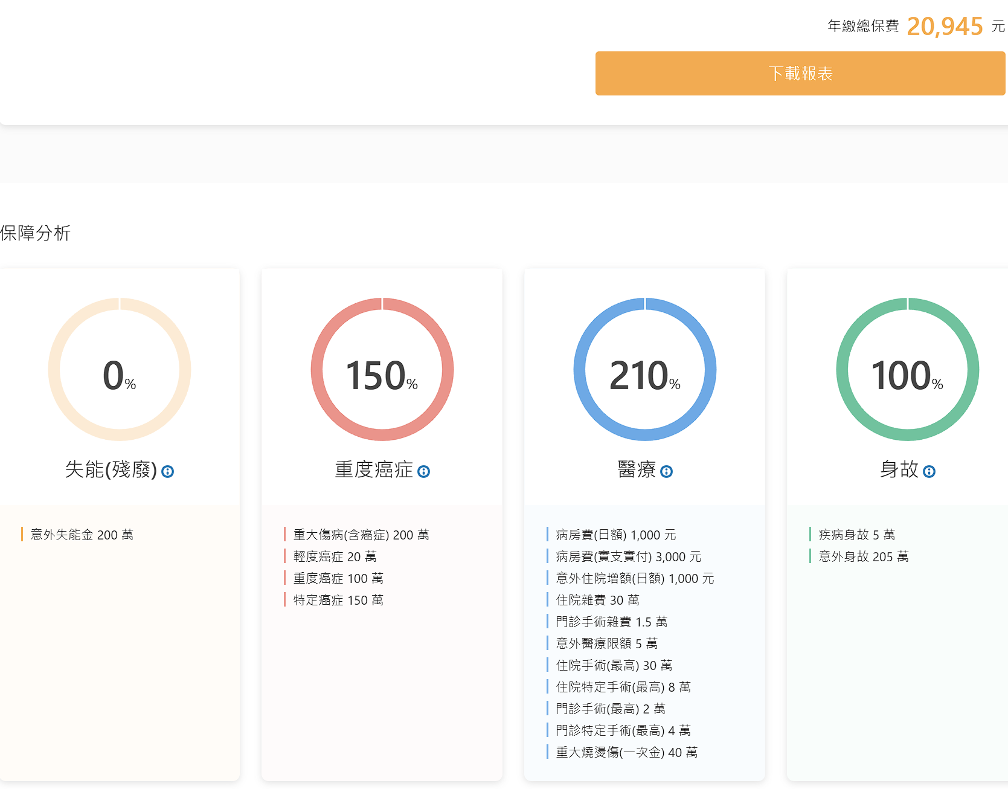Open info icon next to 身故
Viewport: 1008px width, 789px height.
click(929, 471)
